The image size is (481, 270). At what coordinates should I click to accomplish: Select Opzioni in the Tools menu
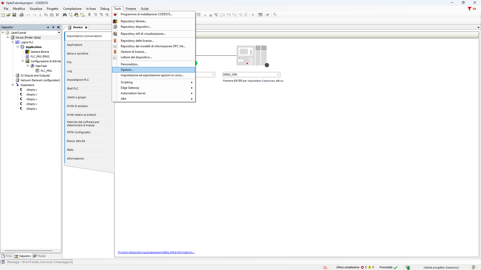127,70
